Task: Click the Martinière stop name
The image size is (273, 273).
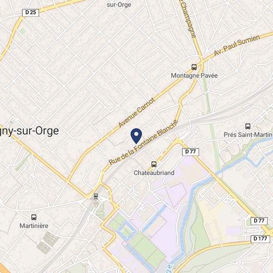Action: coord(34,226)
